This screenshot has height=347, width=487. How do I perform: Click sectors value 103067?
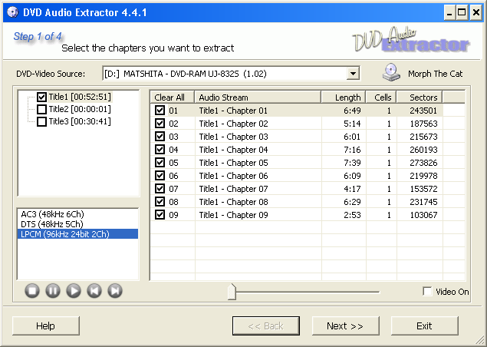click(x=423, y=215)
